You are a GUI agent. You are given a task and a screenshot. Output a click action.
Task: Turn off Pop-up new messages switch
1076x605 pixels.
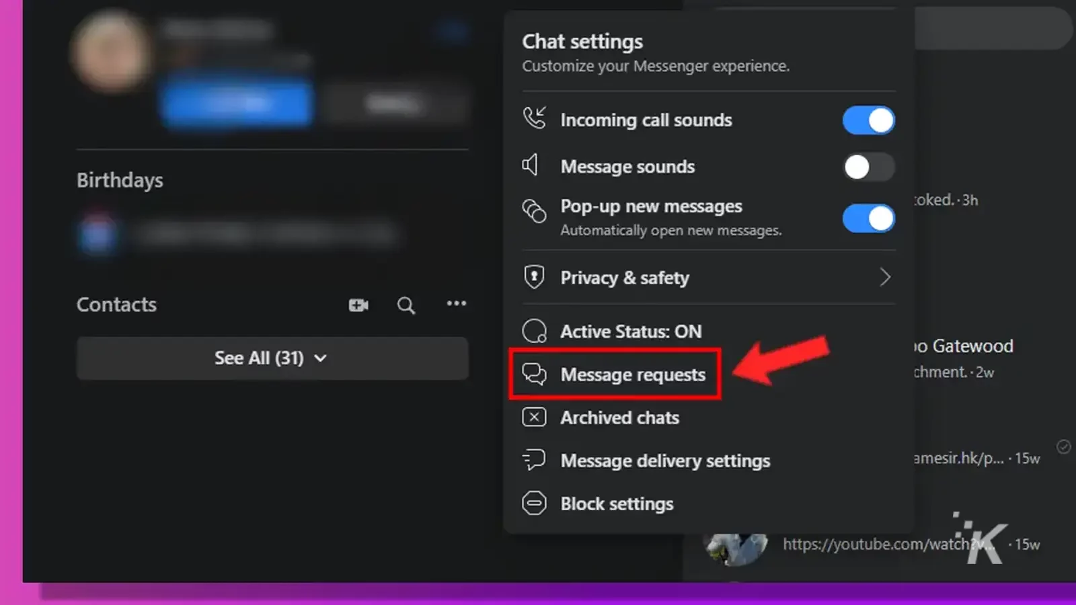tap(868, 218)
